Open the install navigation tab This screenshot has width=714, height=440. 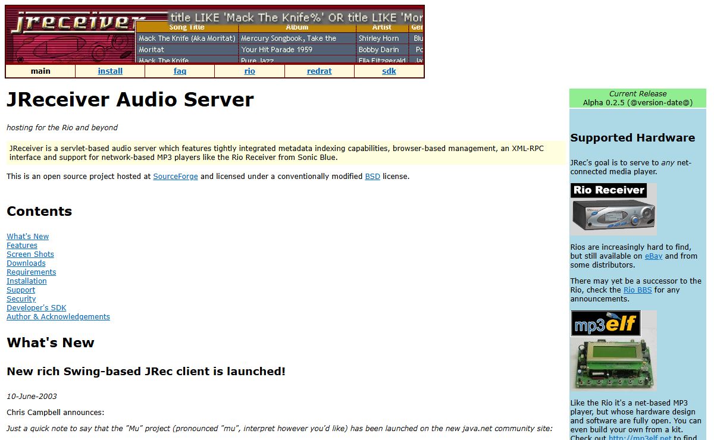pyautogui.click(x=110, y=71)
